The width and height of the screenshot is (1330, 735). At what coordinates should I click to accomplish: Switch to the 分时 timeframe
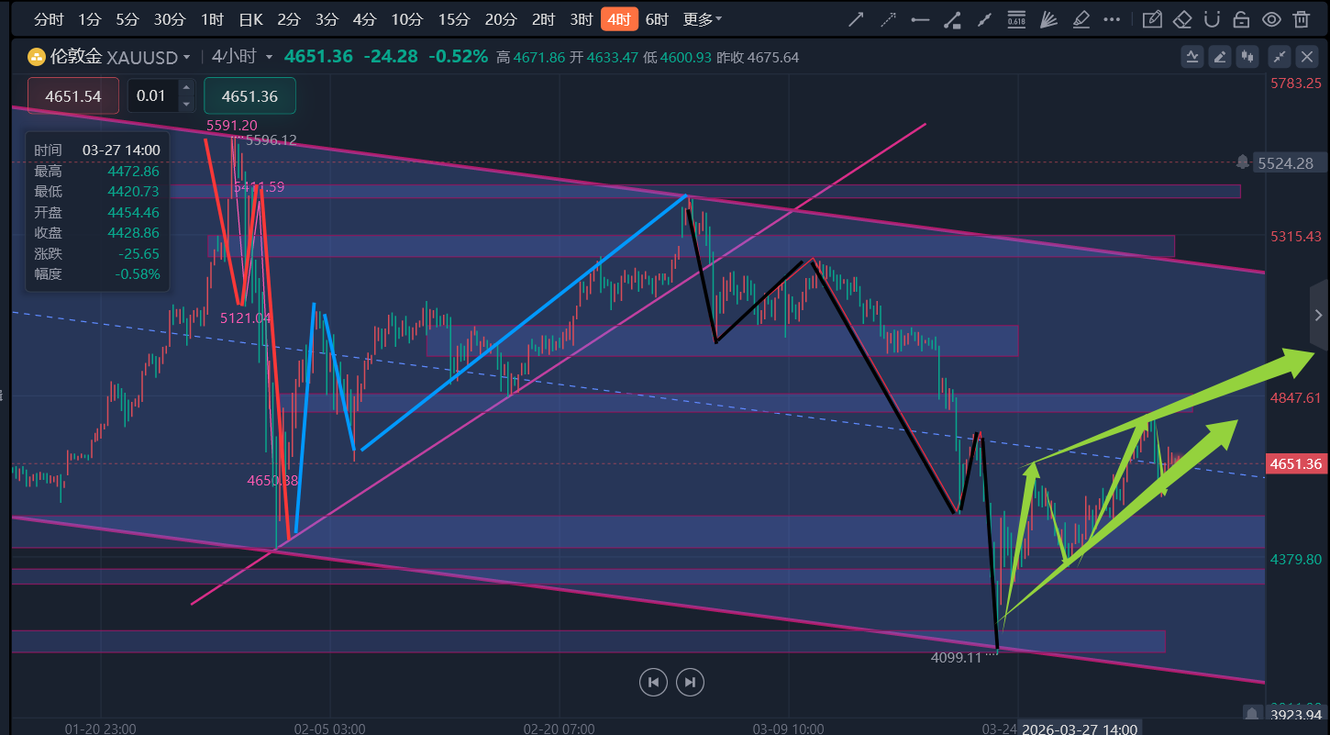[50, 19]
